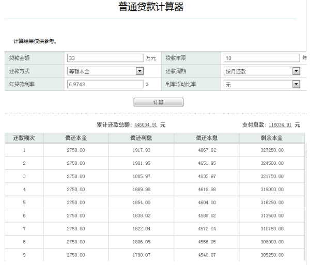Open the 利率浮动比率 dropdown showing 无
This screenshot has height=265, width=310.
(262, 84)
